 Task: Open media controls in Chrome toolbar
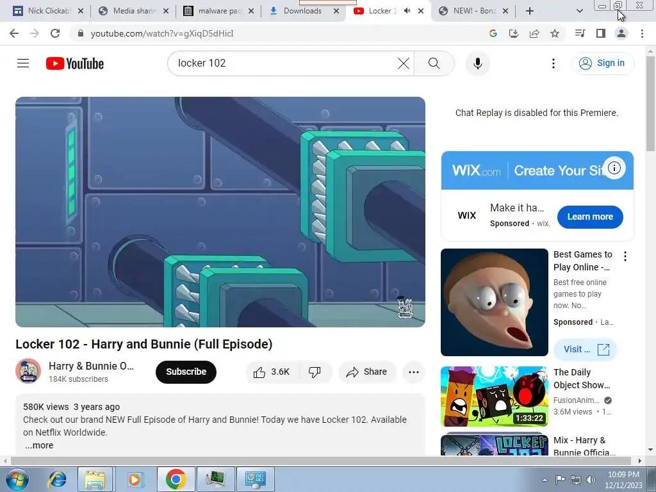580,33
